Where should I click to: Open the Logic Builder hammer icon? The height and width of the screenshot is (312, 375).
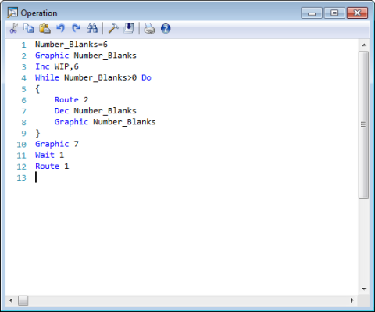click(x=113, y=28)
